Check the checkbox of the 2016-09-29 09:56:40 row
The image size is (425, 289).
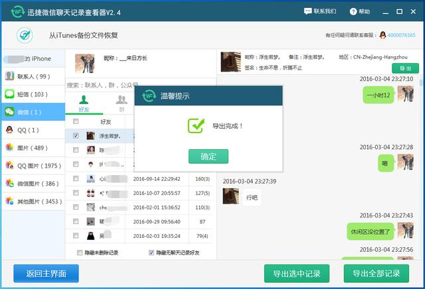(x=76, y=221)
